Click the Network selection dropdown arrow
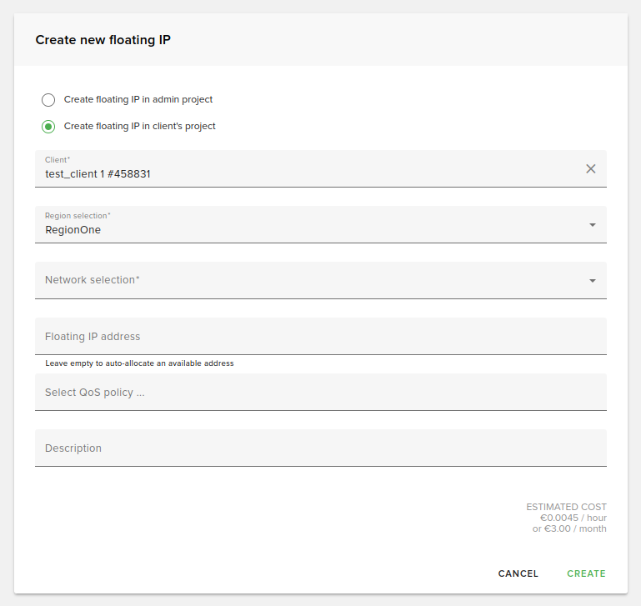Viewport: 641px width, 606px height. [592, 281]
